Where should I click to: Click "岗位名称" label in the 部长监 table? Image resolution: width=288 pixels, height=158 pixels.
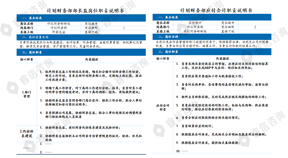point(27,24)
